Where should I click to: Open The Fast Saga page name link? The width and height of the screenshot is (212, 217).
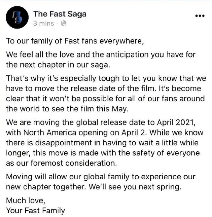click(x=60, y=14)
